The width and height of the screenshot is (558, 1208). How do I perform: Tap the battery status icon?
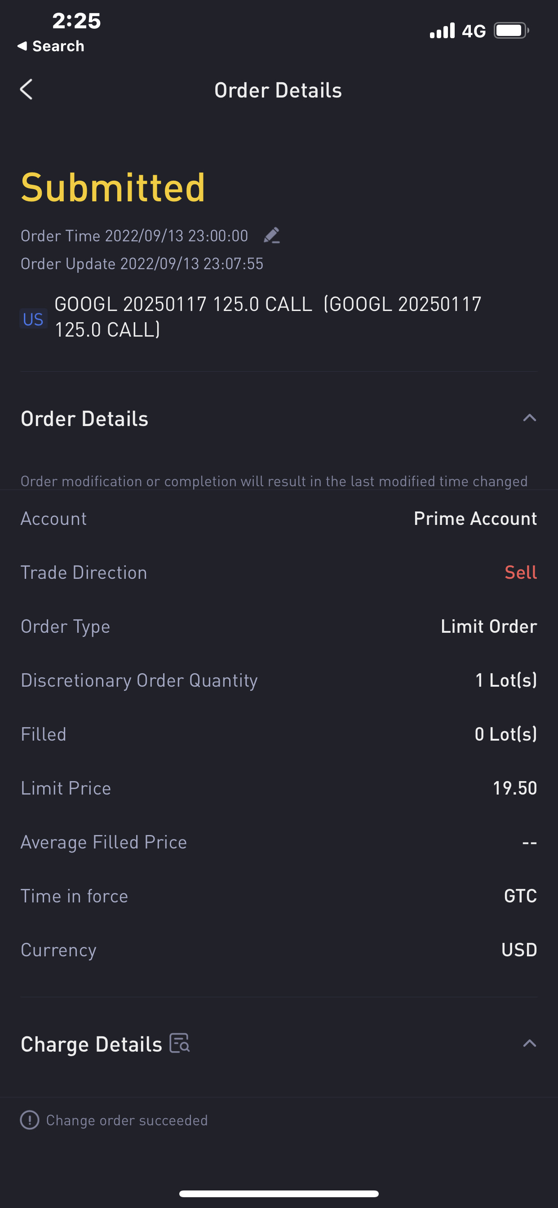511,31
